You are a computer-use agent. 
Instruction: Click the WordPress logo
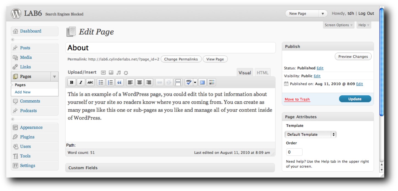click(x=16, y=13)
